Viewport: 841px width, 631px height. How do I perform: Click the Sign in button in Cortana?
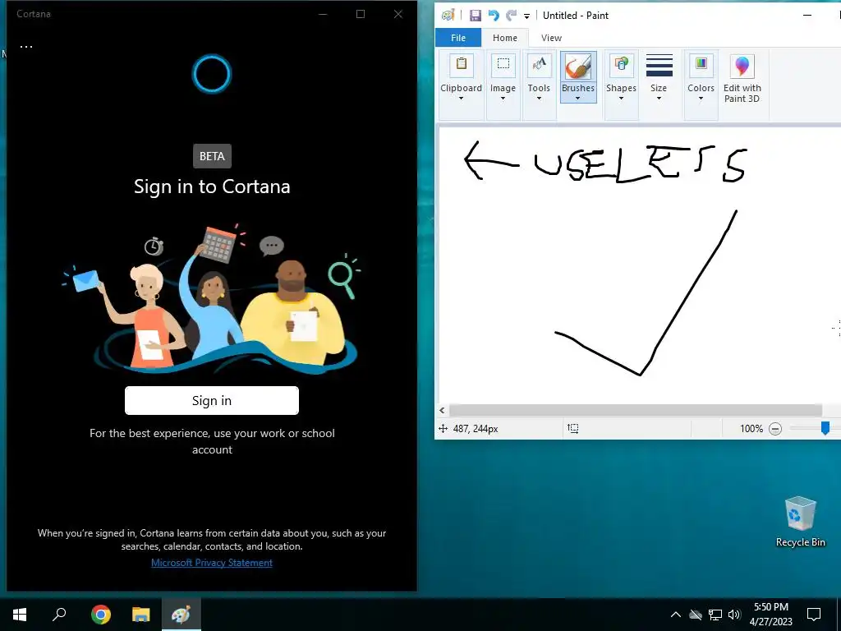point(212,400)
